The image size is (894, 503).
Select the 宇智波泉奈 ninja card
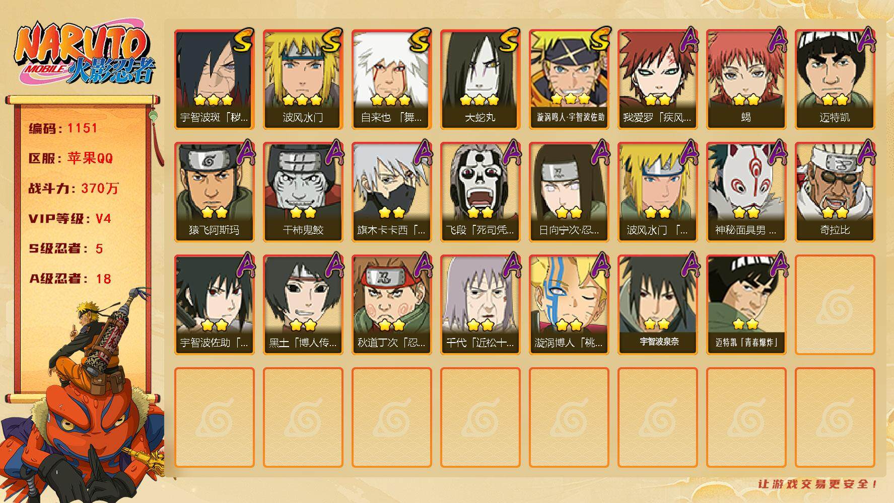click(657, 305)
